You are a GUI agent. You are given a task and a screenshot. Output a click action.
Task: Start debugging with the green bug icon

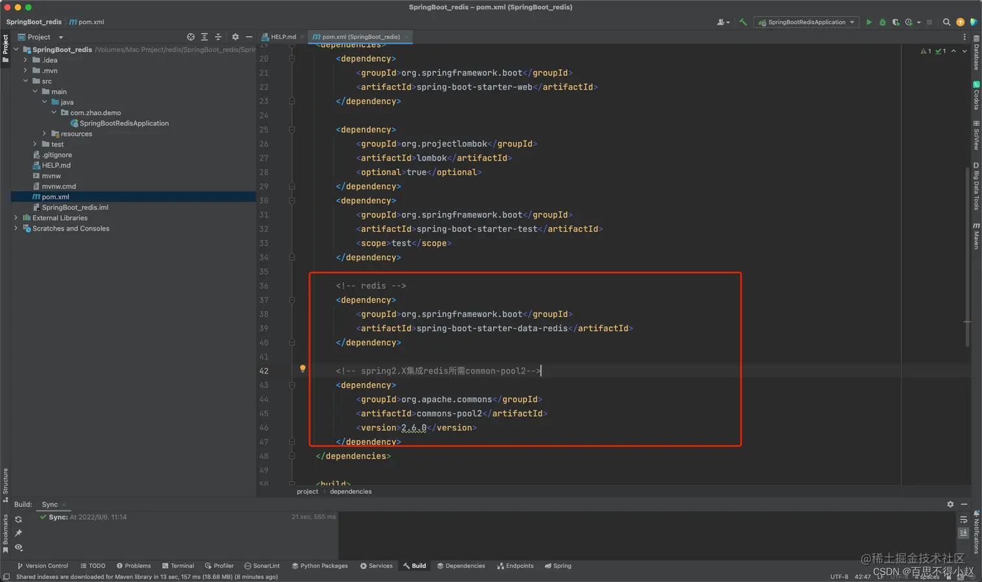point(882,22)
